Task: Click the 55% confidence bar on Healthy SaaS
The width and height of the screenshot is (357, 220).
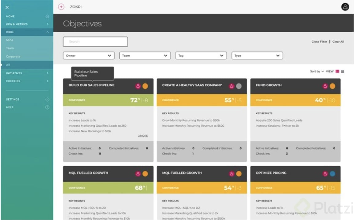Action: click(202, 100)
